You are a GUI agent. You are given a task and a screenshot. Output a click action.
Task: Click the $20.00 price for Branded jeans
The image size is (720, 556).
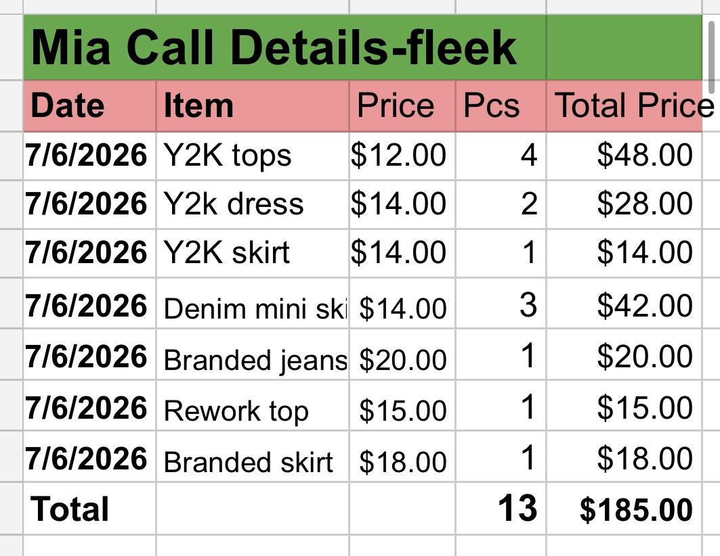click(x=402, y=354)
